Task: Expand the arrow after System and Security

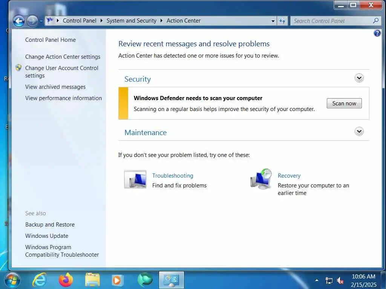Action: click(x=161, y=21)
